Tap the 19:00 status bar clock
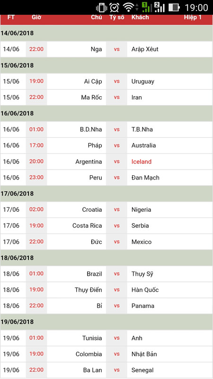The height and width of the screenshot is (379, 213). [196, 8]
